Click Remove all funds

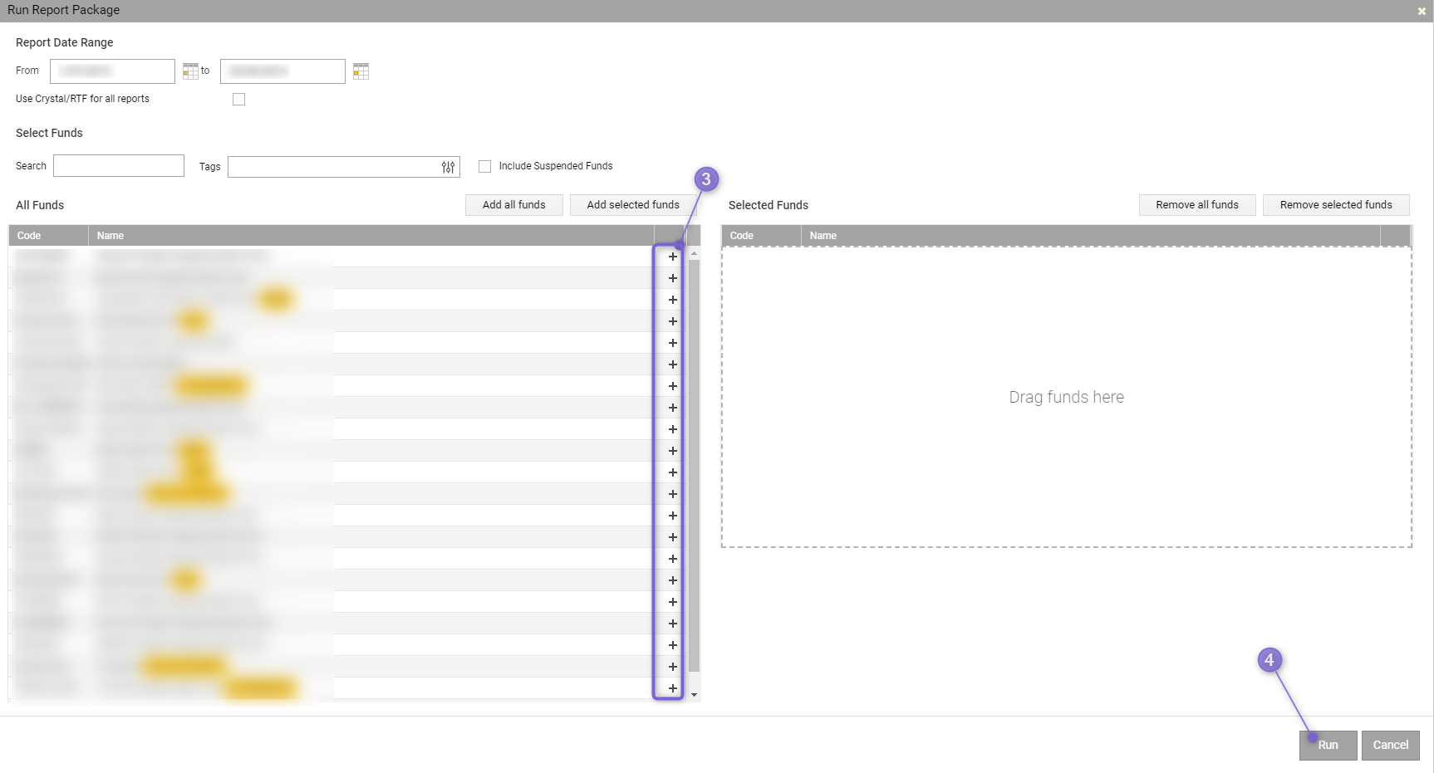(x=1197, y=205)
